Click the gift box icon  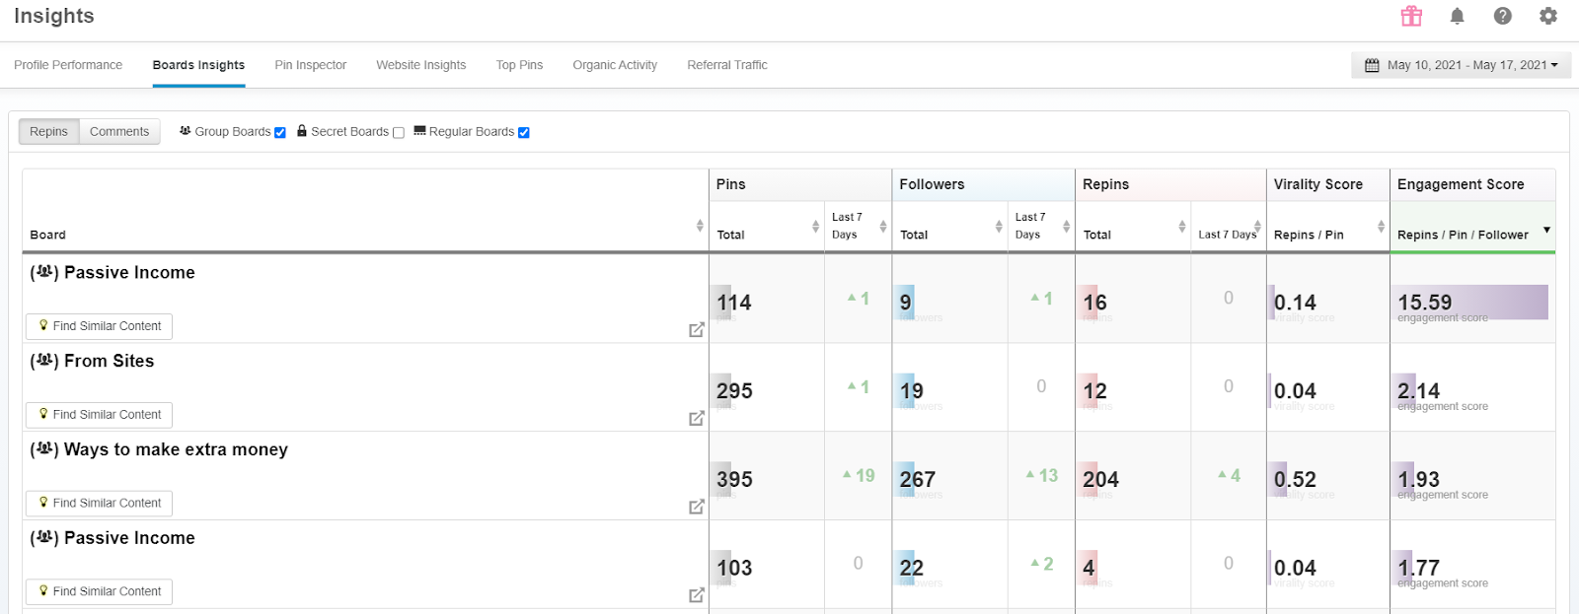[x=1411, y=16]
